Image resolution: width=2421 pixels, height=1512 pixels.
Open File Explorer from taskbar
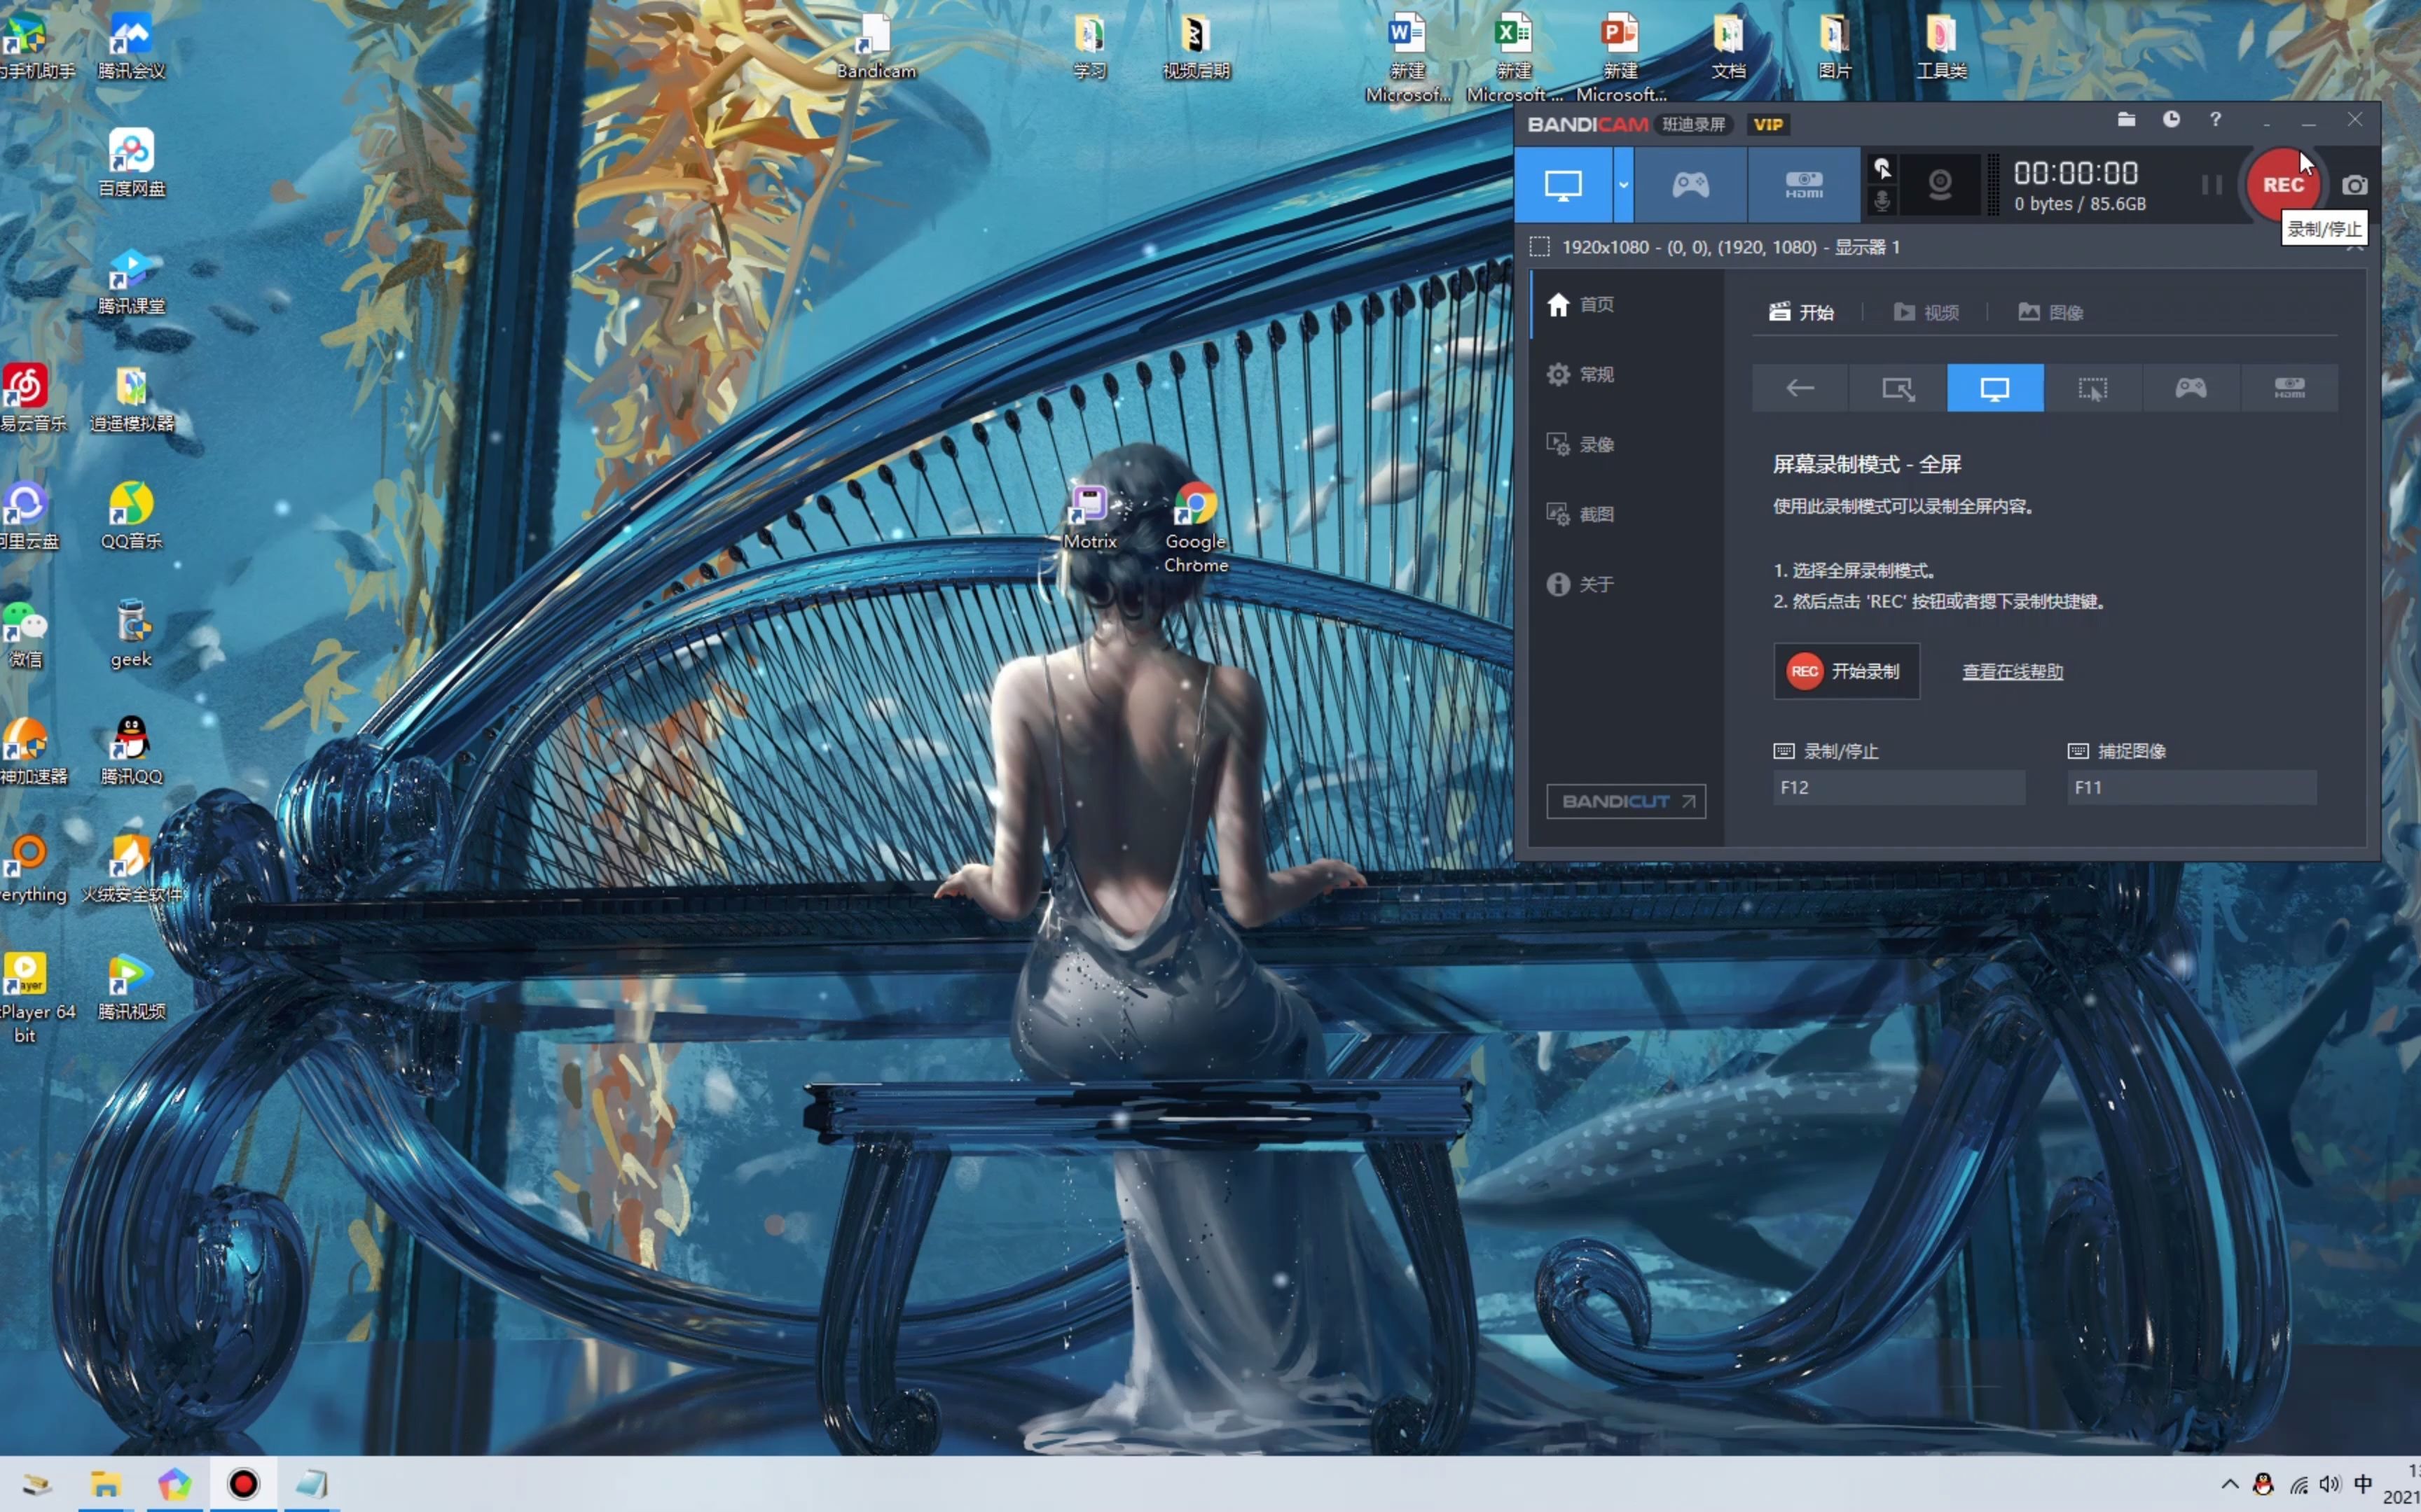tap(105, 1484)
